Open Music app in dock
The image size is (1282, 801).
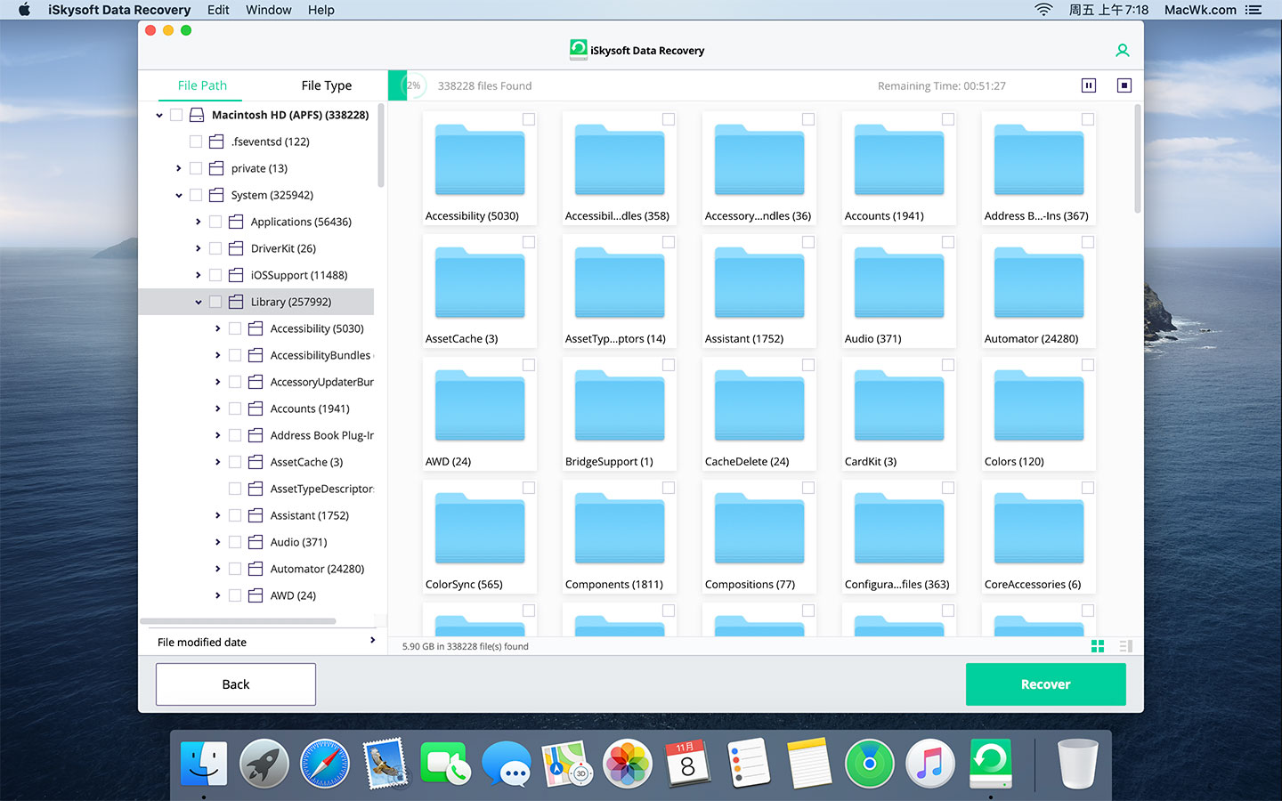click(x=930, y=764)
